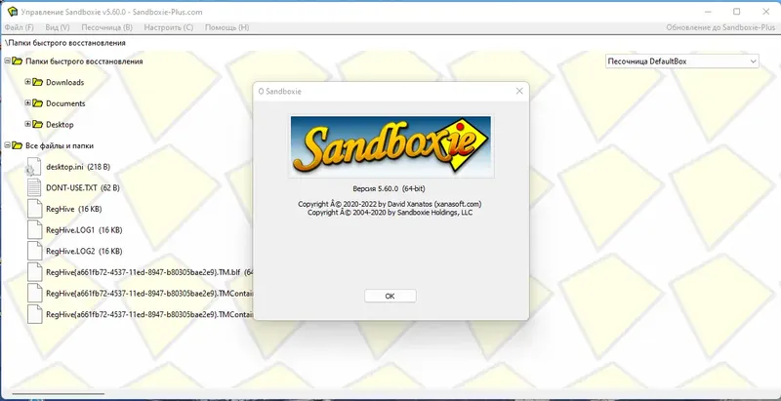
Task: Select 'Documents' tree label
Action: 65,103
